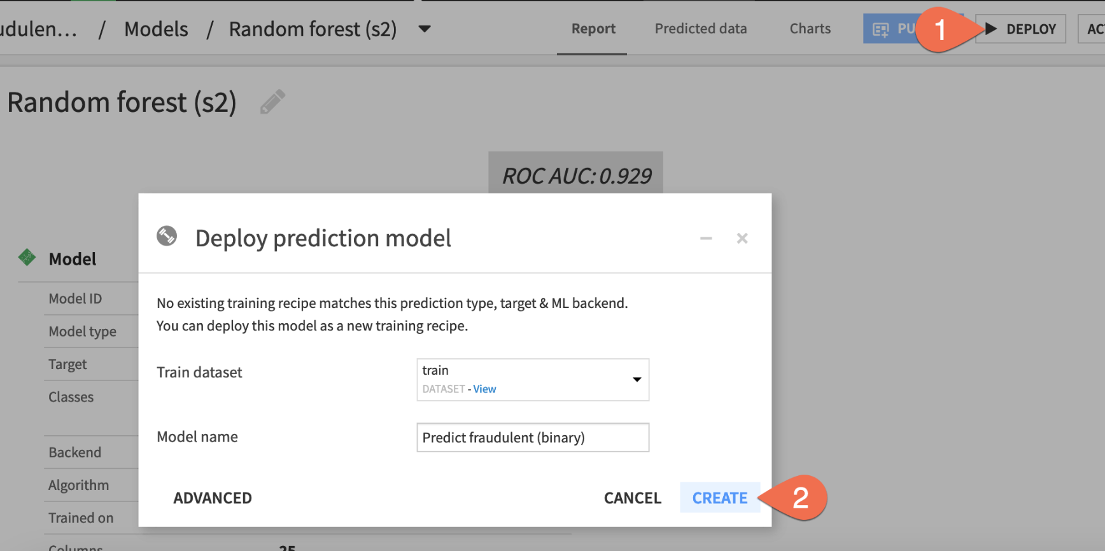Go to the Charts tab
The image size is (1105, 551).
[x=810, y=29]
